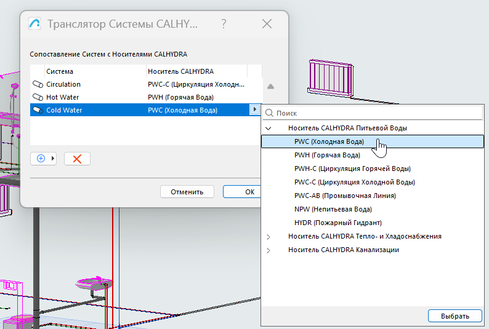Click Носитель CALHYDRA Тепло- и Хладоснабжения label
The height and width of the screenshot is (329, 489).
tap(365, 236)
